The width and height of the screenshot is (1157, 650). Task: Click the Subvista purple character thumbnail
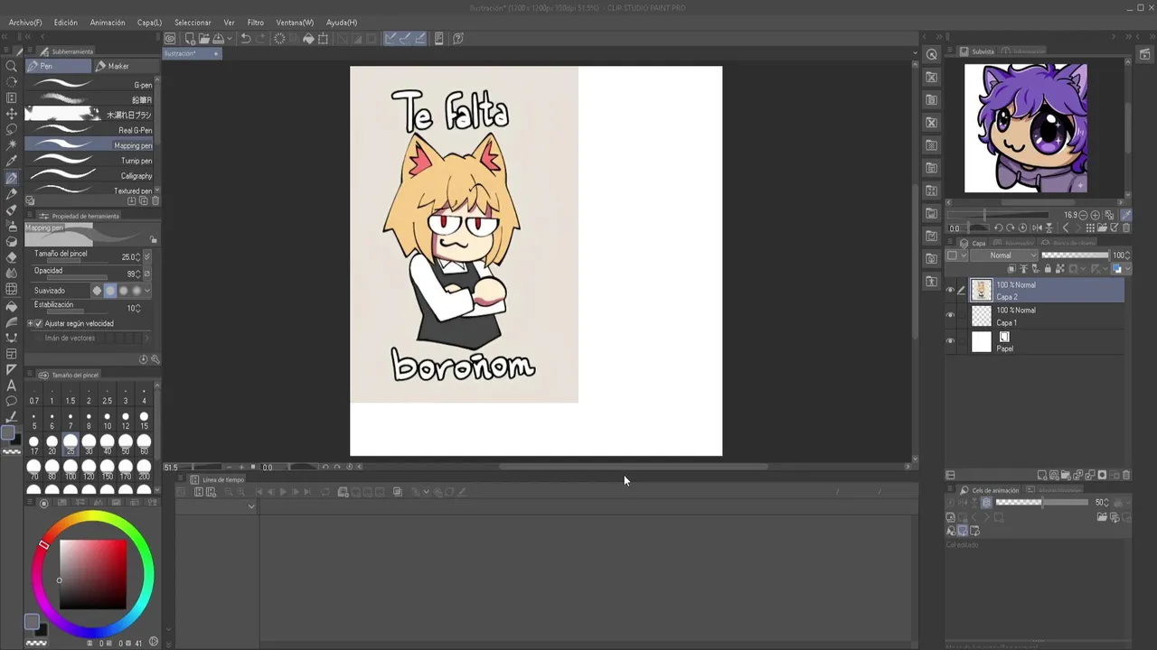coord(1026,127)
